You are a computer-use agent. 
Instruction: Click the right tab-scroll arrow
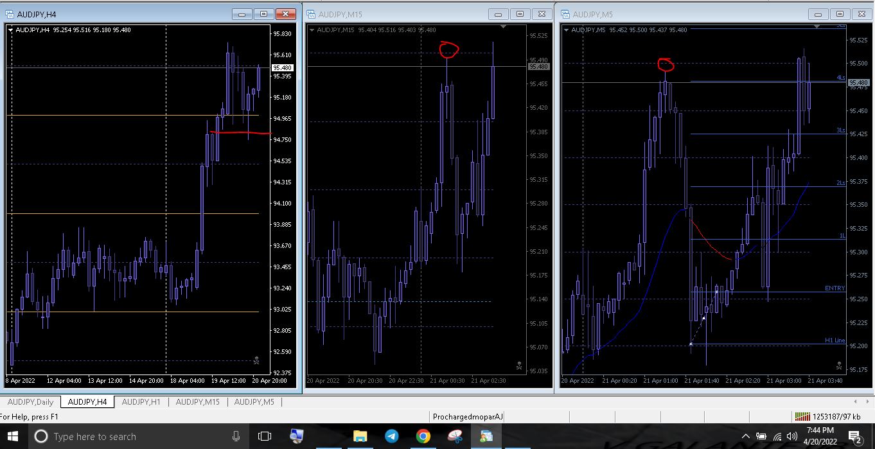(x=868, y=402)
